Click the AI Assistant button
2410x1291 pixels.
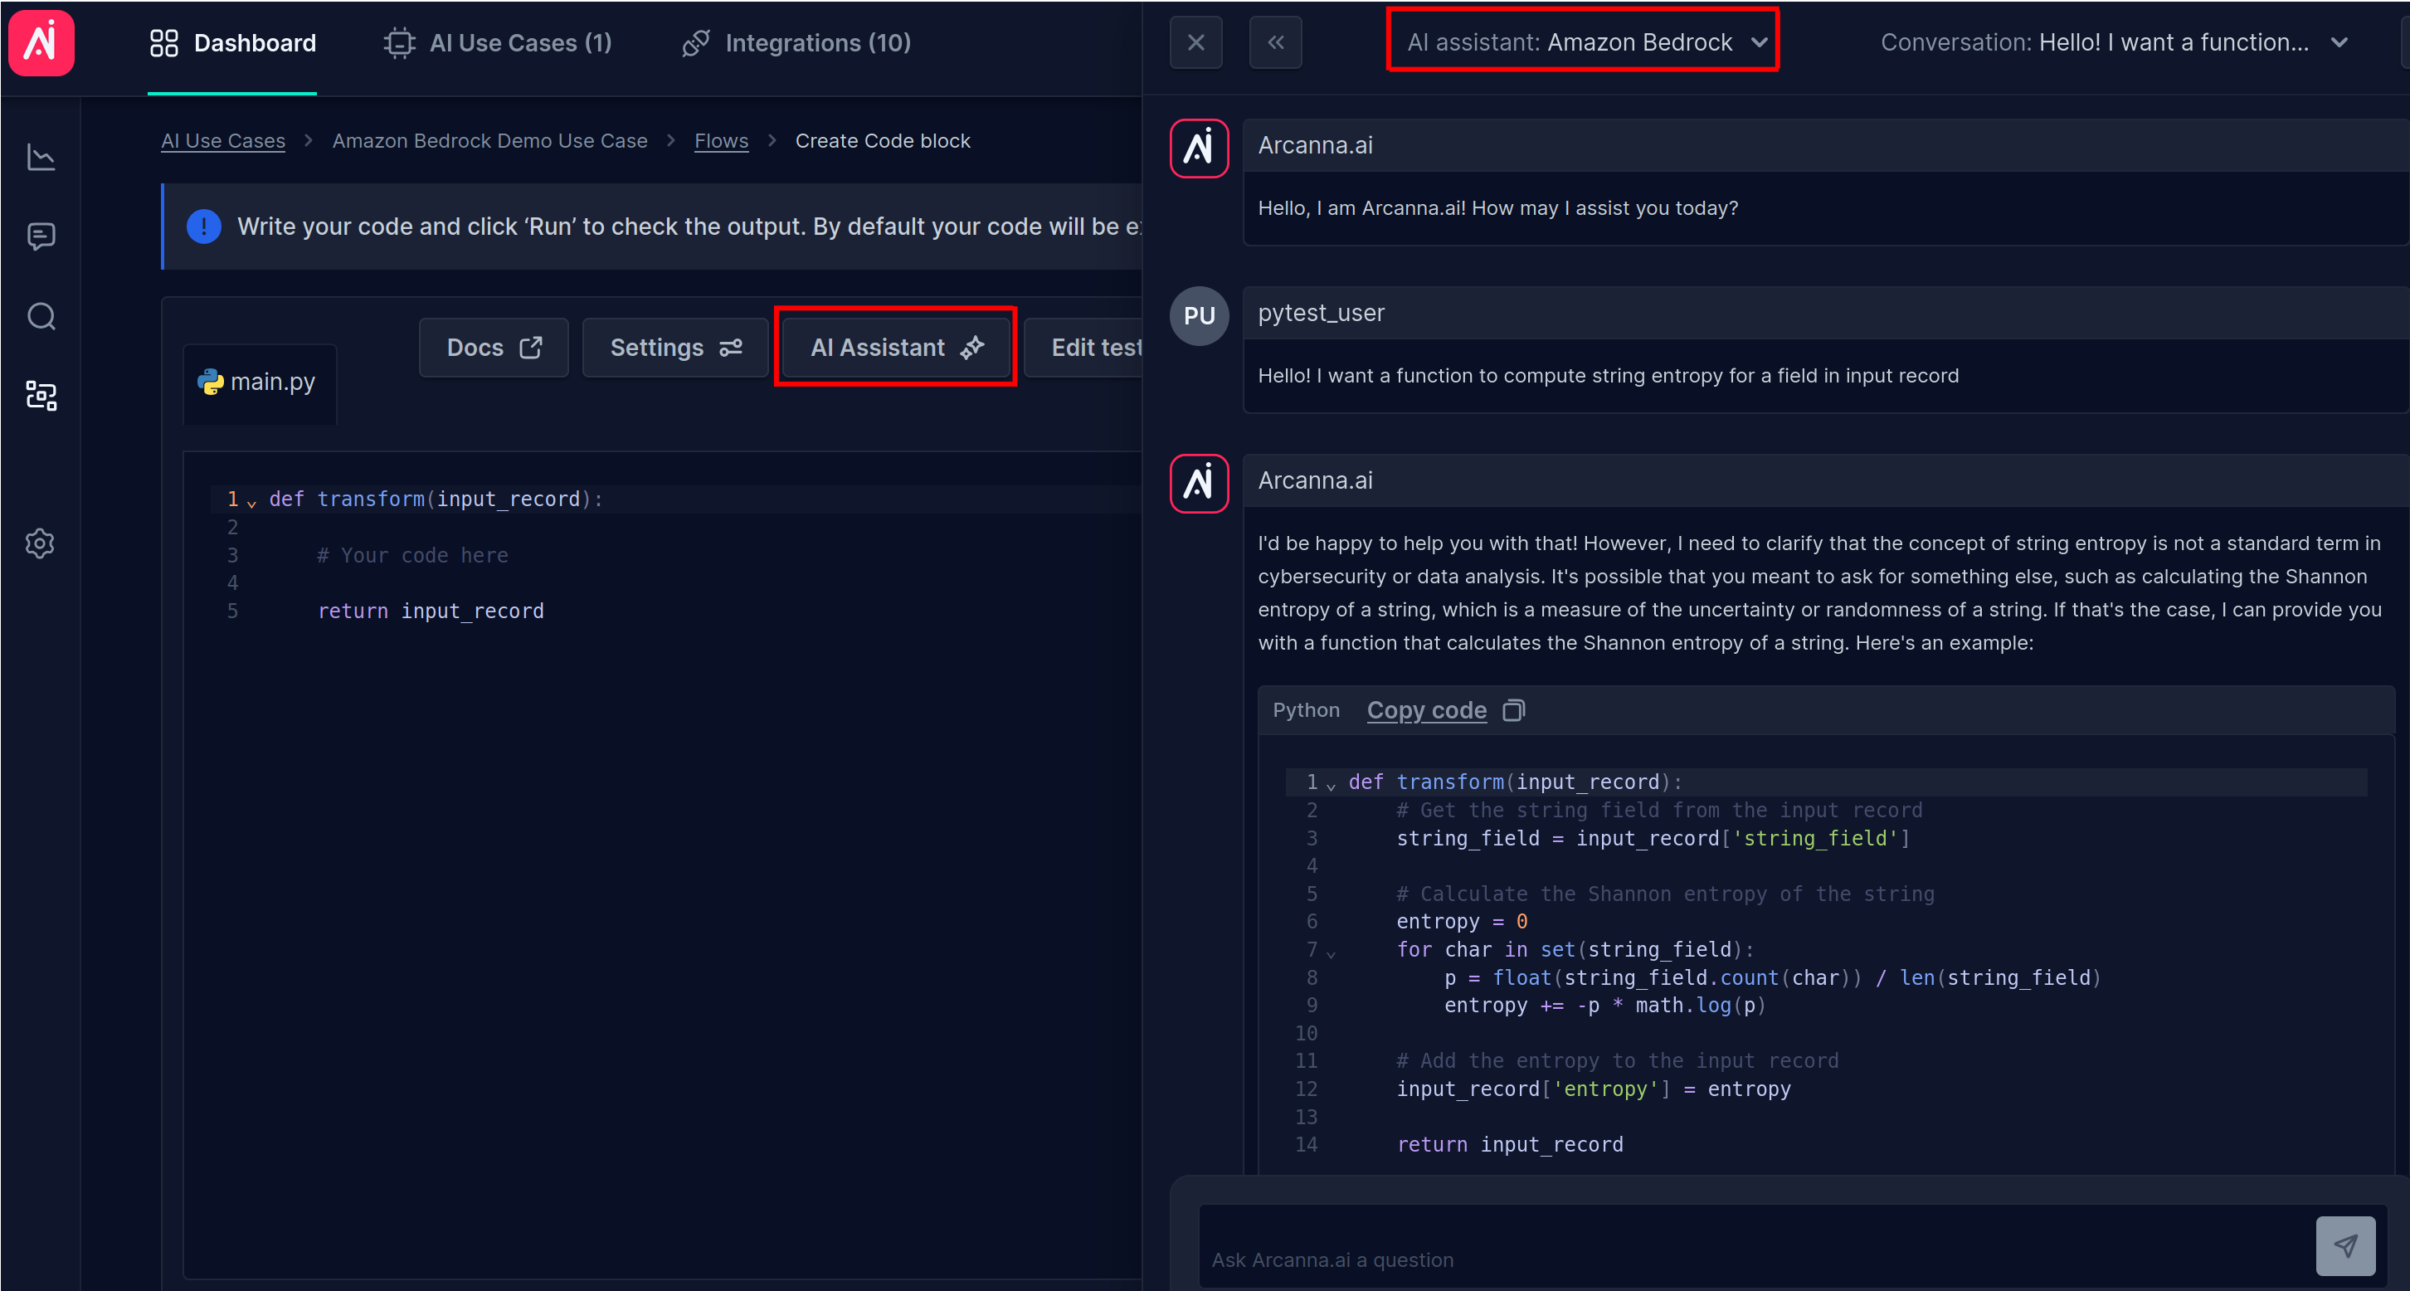pos(895,348)
